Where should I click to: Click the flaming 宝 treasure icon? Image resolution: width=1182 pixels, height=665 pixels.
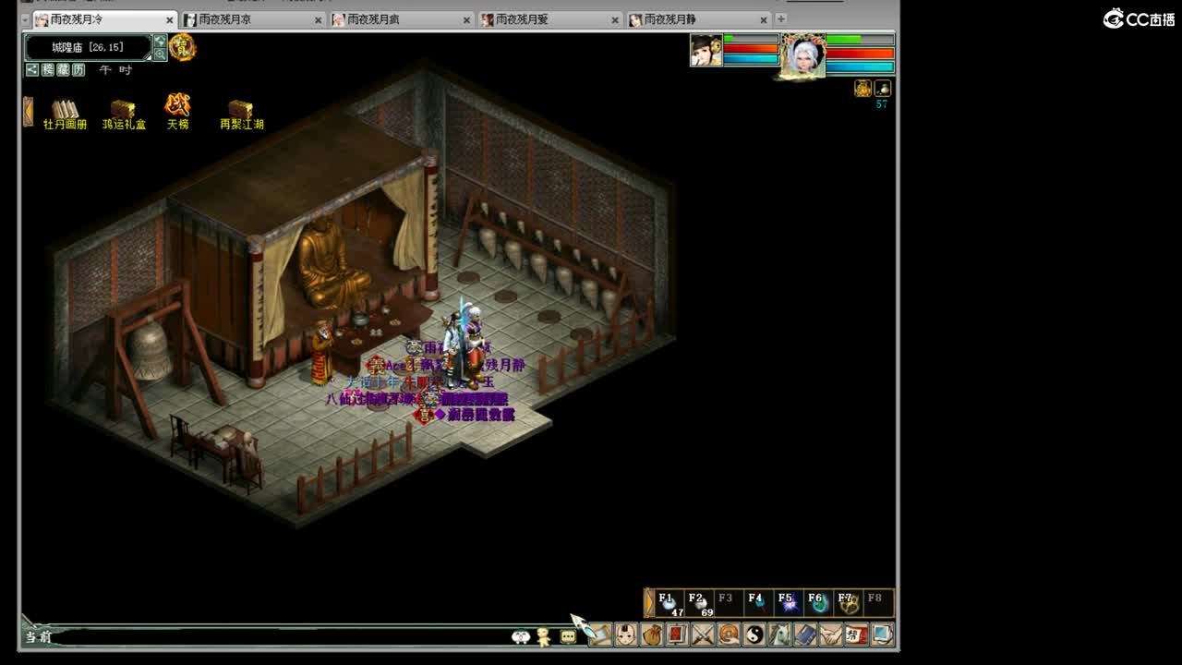183,47
